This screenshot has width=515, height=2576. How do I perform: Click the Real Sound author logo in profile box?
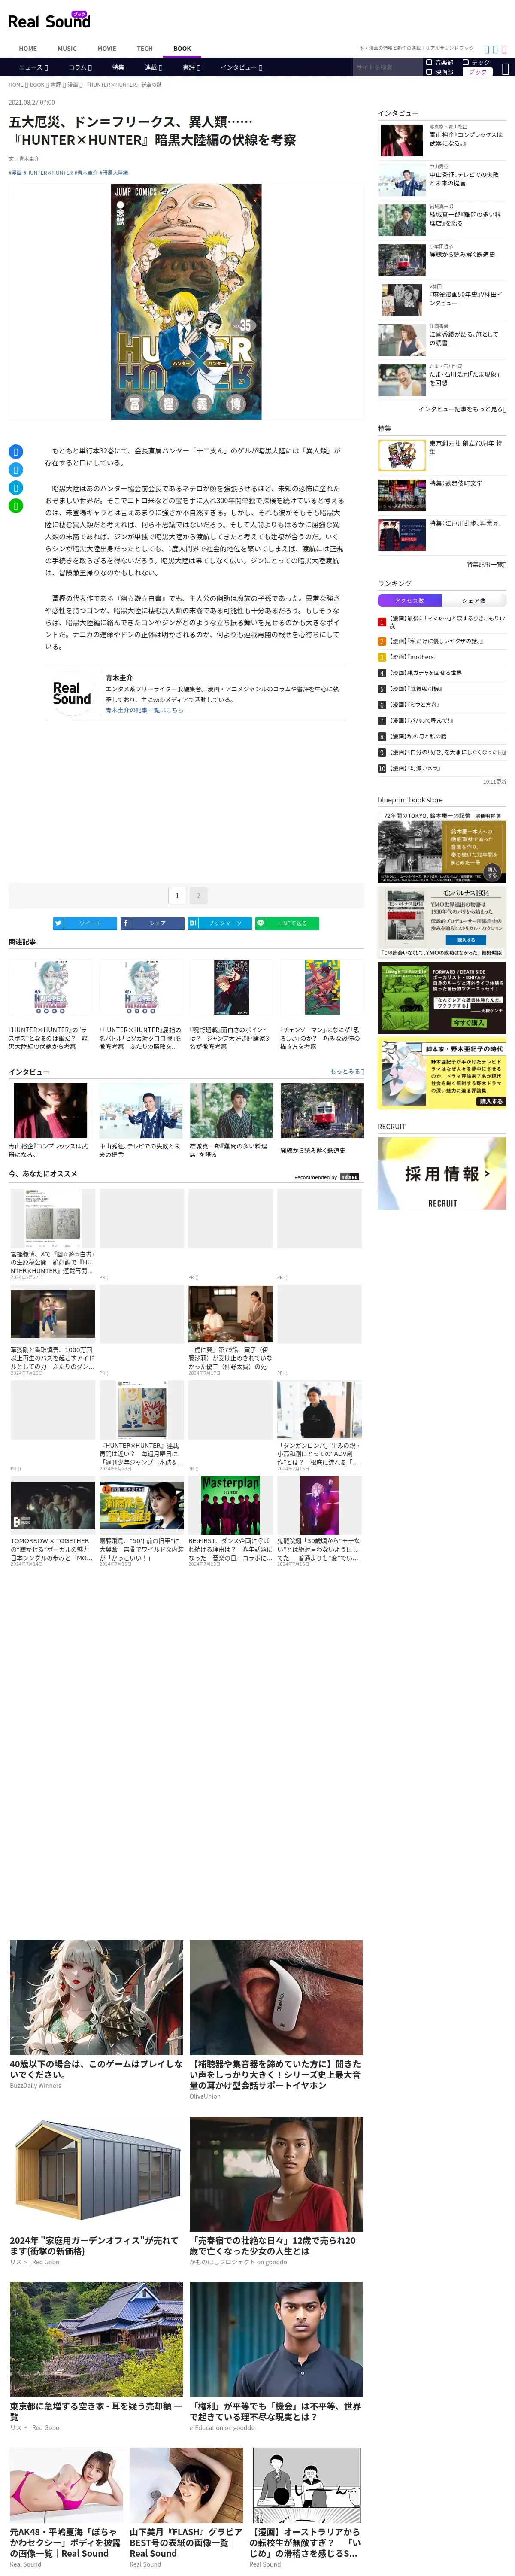point(72,693)
